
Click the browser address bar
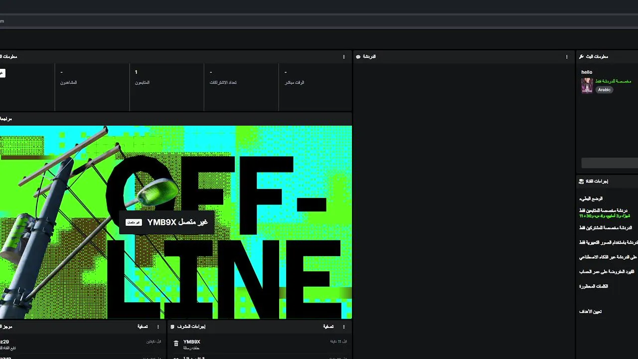pos(319,21)
